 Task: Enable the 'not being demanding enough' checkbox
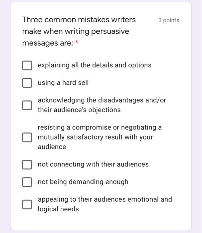pos(27,182)
